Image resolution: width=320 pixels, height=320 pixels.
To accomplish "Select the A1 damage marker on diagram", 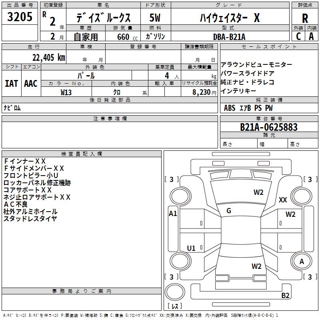I will pyautogui.click(x=173, y=214).
